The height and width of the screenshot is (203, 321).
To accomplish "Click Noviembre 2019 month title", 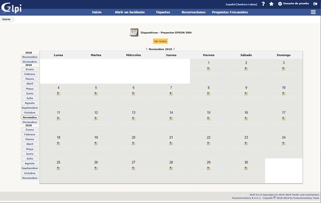I will [160, 49].
